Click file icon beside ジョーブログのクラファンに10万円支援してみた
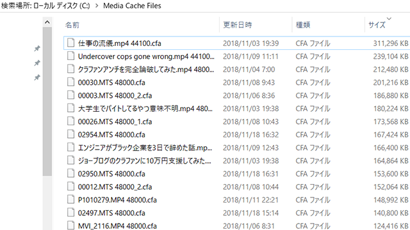410x230 pixels. click(70, 160)
